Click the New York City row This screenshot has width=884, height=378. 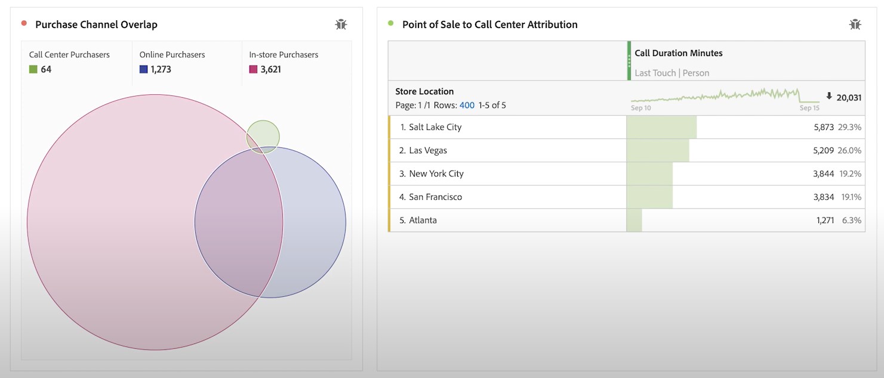[x=436, y=173]
